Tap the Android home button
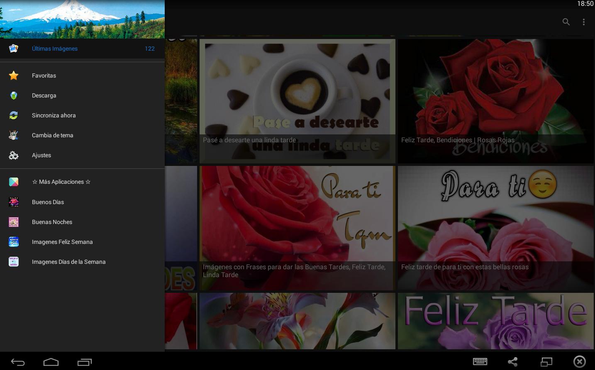The image size is (595, 370). pos(51,362)
